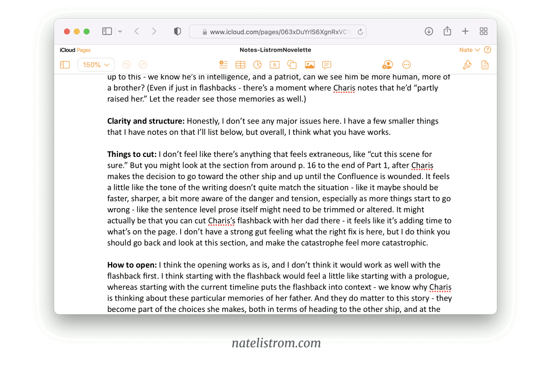Open Pages help
Viewport: 551px width, 366px height.
pyautogui.click(x=488, y=50)
